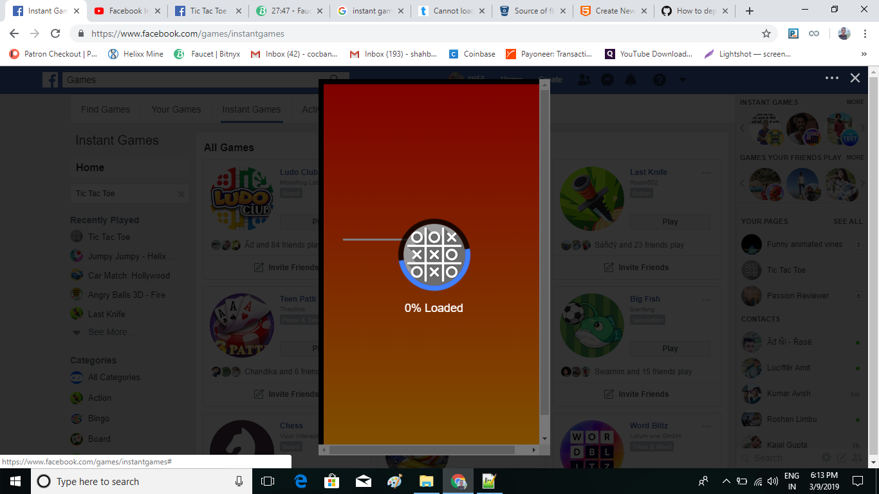Reload the page with the refresh icon

(x=55, y=33)
